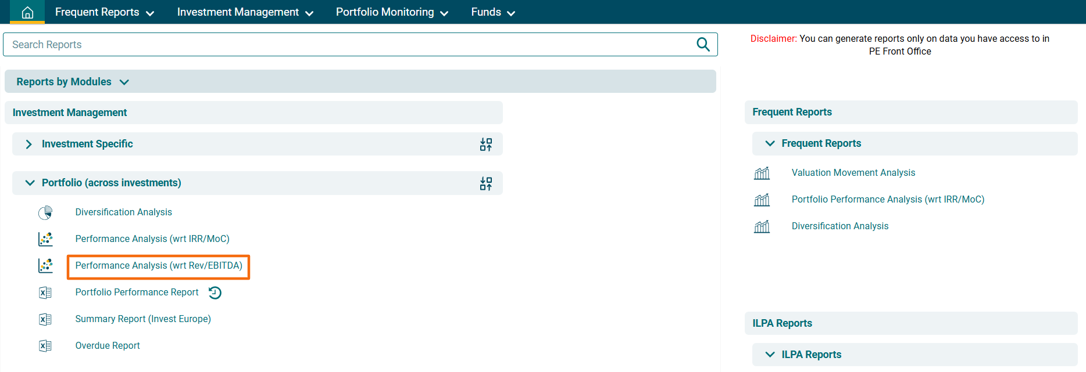
Task: Click bar chart icon beside Valuation Movement Analysis
Action: [x=762, y=173]
